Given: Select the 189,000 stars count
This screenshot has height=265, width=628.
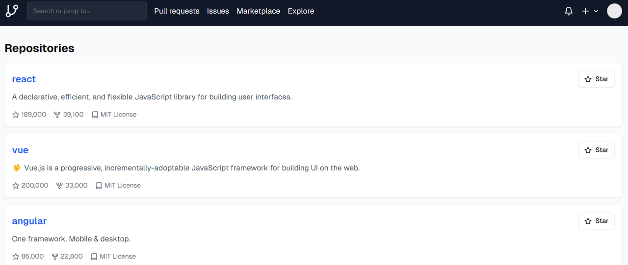Looking at the screenshot, I should tap(33, 115).
